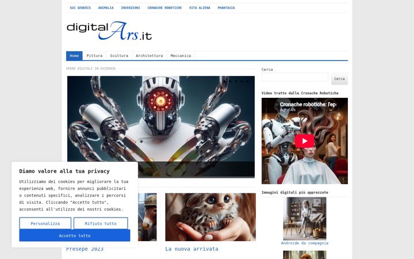Click 'Video tratto dalle Cronache Robotiche' heading
414x259 pixels.
click(x=300, y=93)
